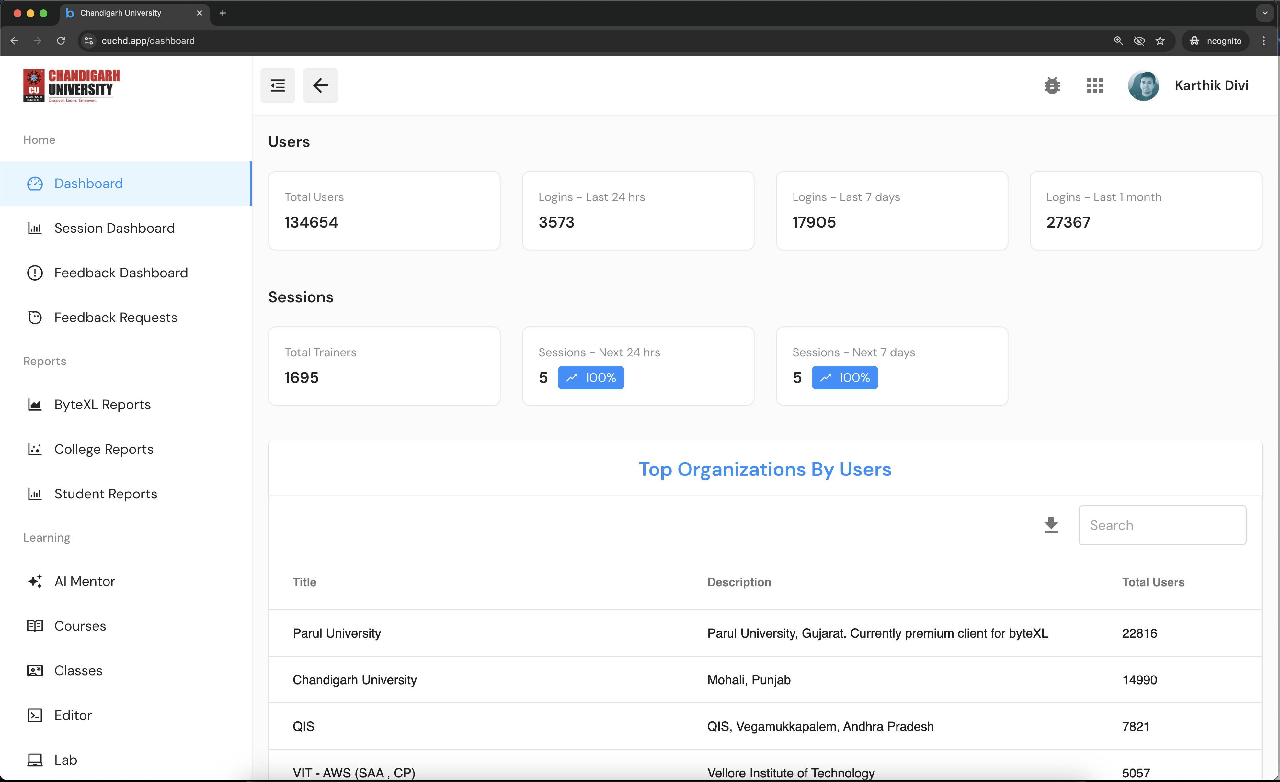Download the Top Organizations table

click(1051, 525)
